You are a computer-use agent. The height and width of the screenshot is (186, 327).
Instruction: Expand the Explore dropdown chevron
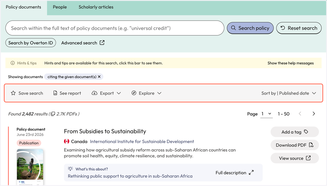point(159,93)
